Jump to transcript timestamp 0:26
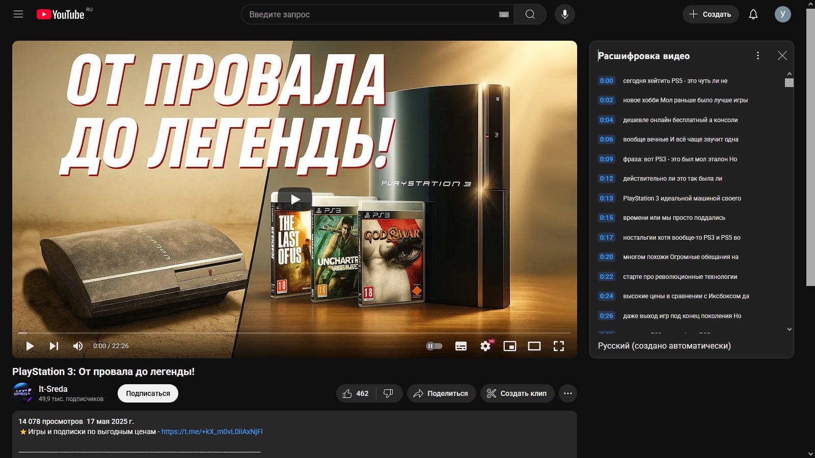 tap(606, 316)
